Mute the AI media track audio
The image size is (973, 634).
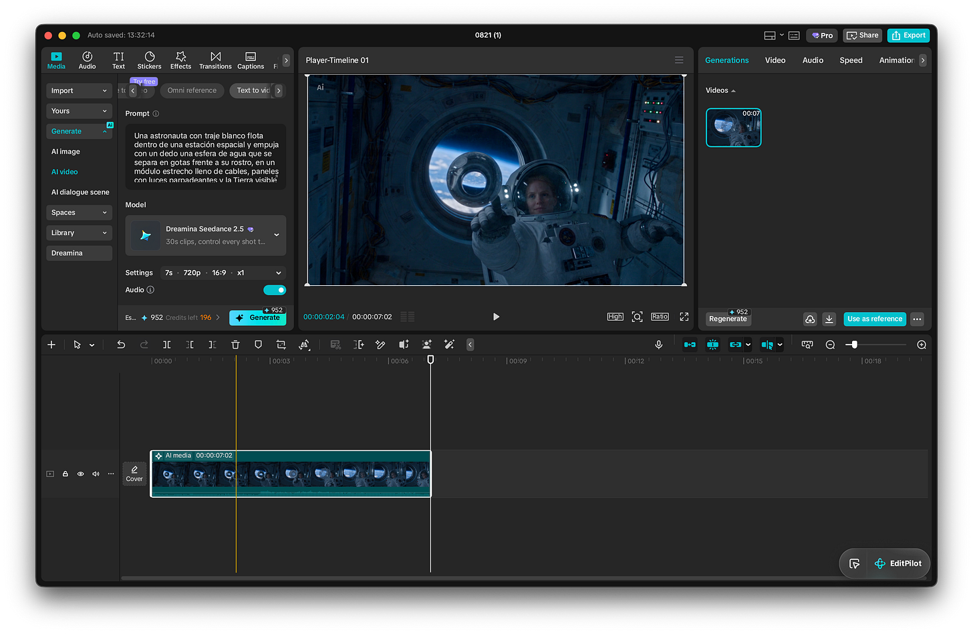coord(96,474)
